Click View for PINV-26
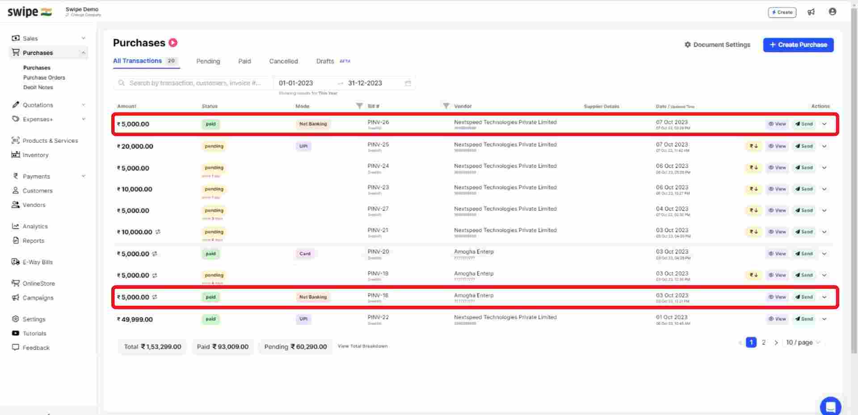The height and width of the screenshot is (415, 858). (777, 124)
